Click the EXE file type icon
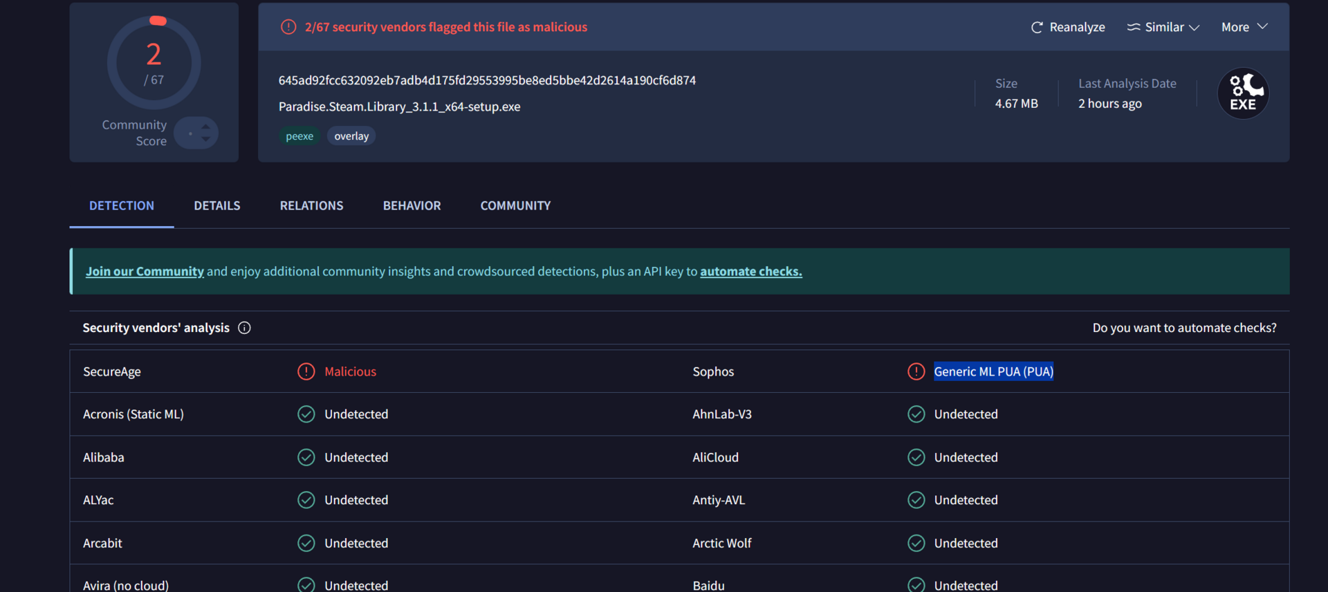The width and height of the screenshot is (1328, 592). tap(1243, 93)
